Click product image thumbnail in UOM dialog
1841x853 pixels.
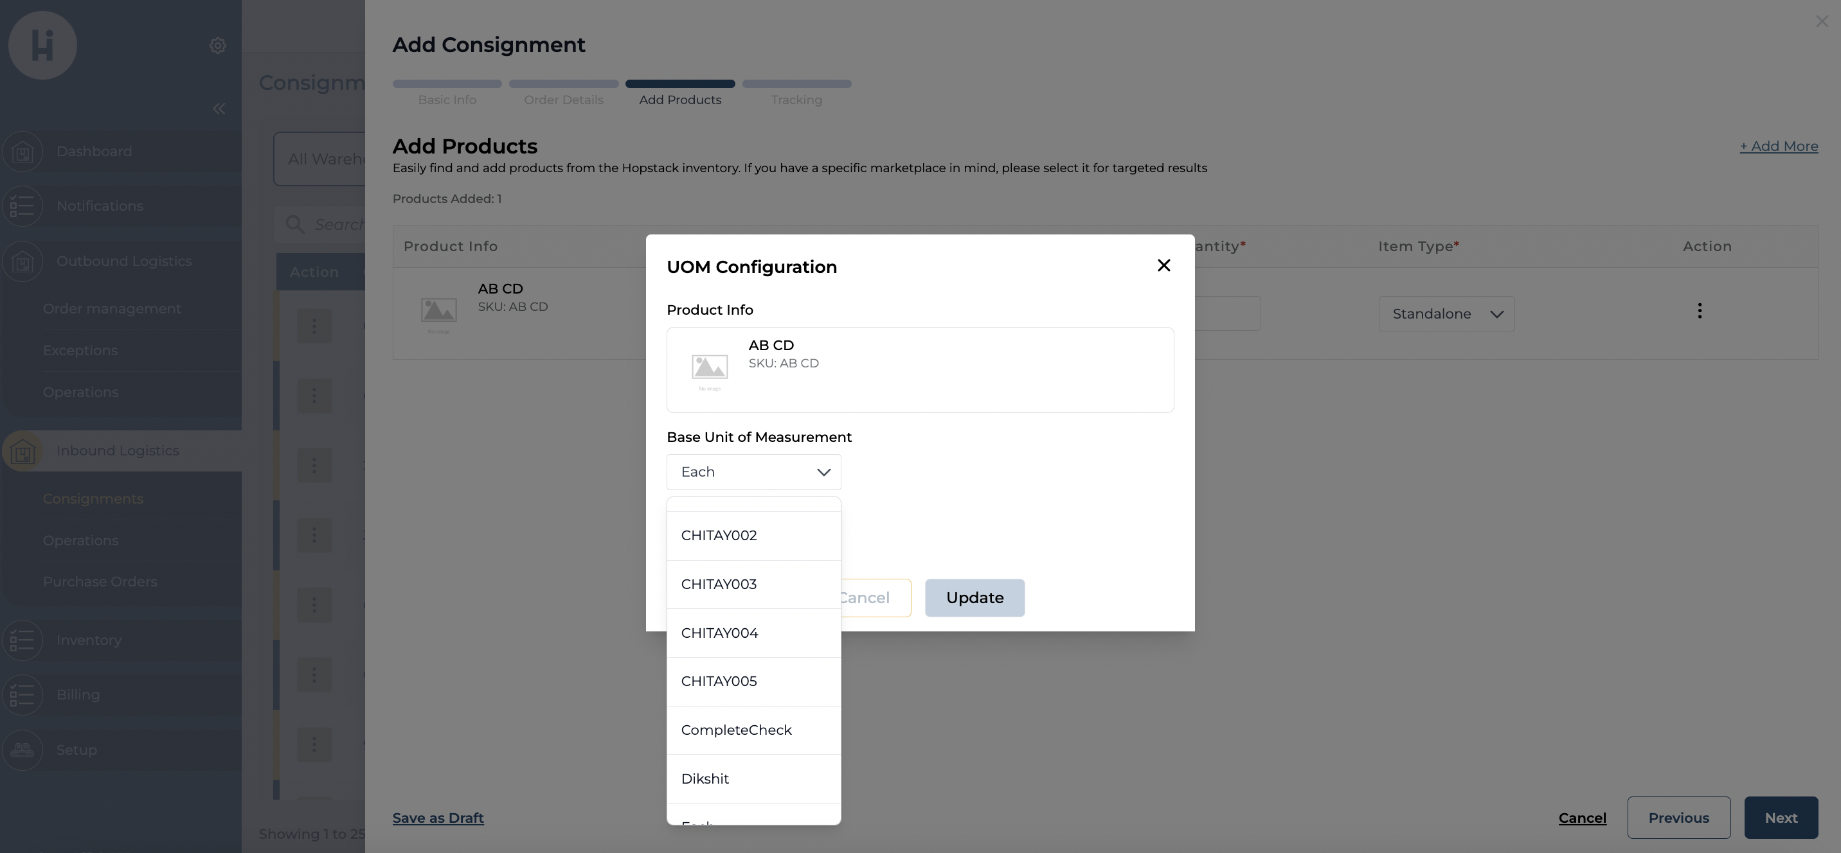[709, 369]
